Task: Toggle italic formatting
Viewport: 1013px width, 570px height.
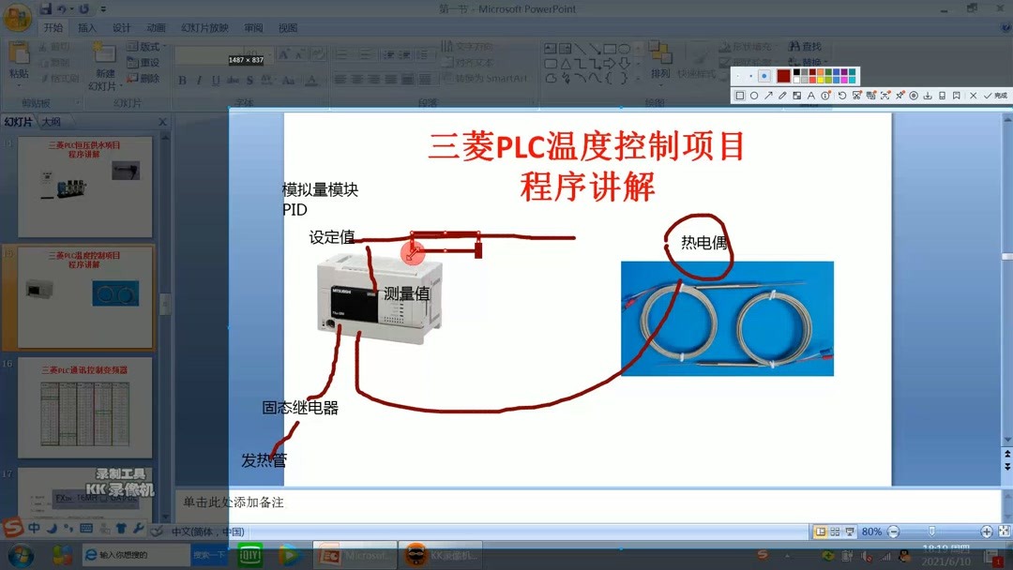Action: coord(198,80)
